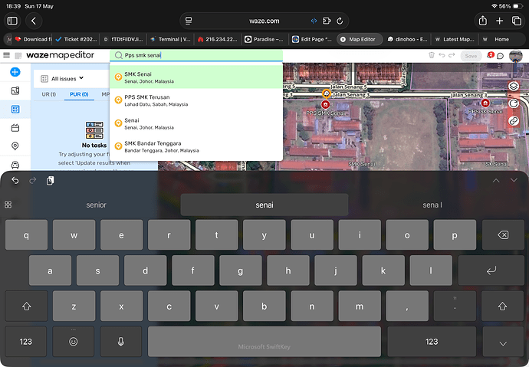This screenshot has height=367, width=529.
Task: Switch to numbers with the left 123 key
Action: pos(25,342)
